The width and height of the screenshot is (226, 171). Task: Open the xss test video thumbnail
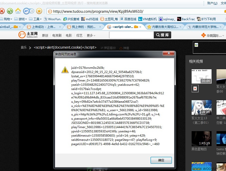tap(202, 76)
